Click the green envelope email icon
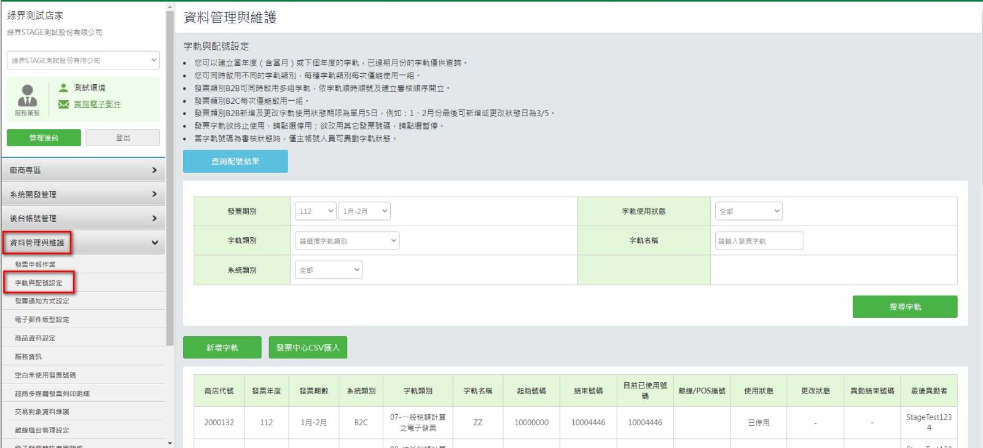The height and width of the screenshot is (448, 983). pyautogui.click(x=63, y=104)
